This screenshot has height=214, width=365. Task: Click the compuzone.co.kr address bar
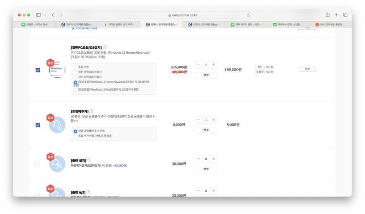pos(182,15)
